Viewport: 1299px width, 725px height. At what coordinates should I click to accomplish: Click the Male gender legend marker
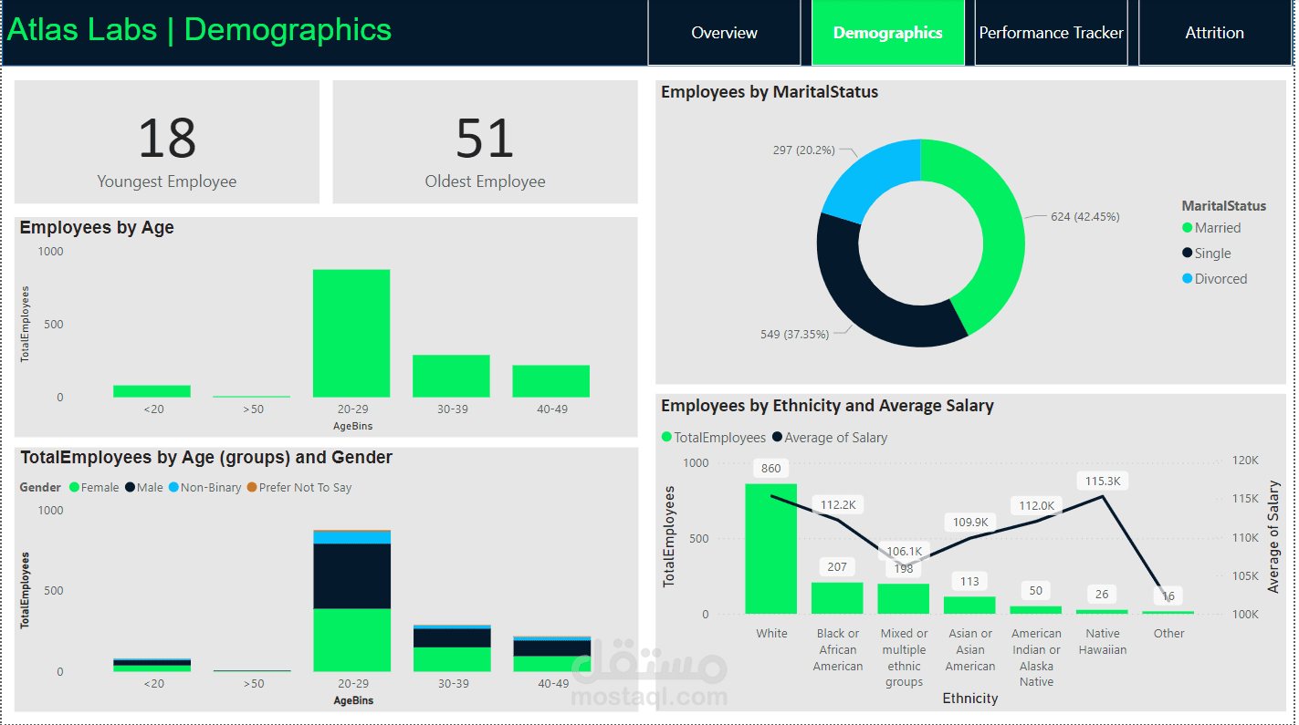pos(130,488)
